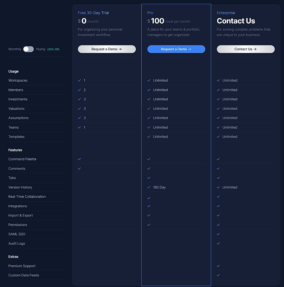Click the 20% Off yearly discount label
Screen dimensions: 284x287
(x=53, y=49)
